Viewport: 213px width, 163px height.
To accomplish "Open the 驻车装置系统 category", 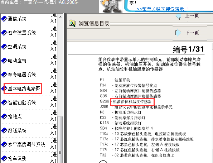I will (22, 33).
